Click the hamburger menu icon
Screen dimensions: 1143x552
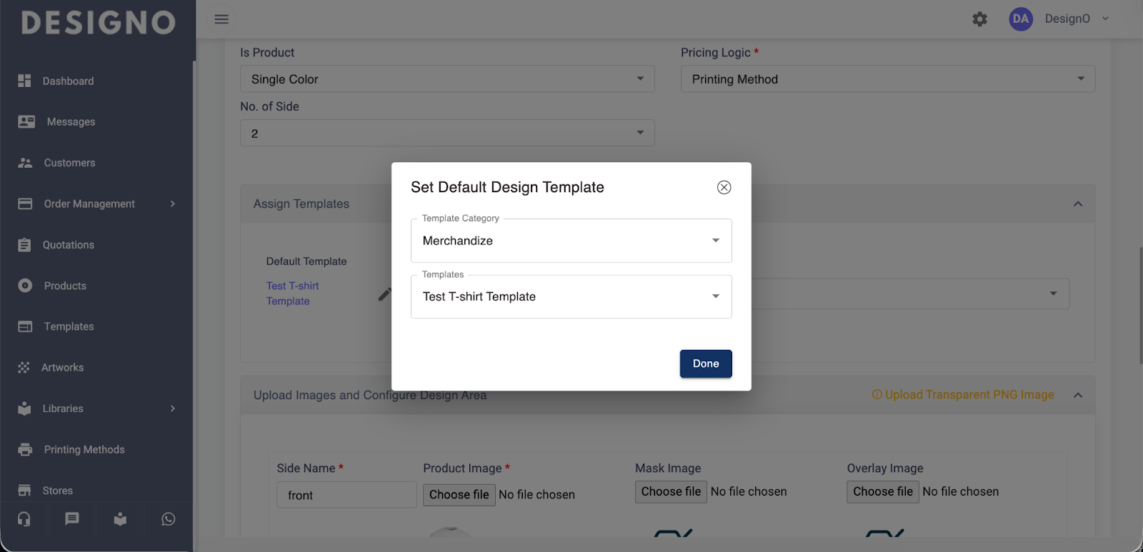point(221,19)
